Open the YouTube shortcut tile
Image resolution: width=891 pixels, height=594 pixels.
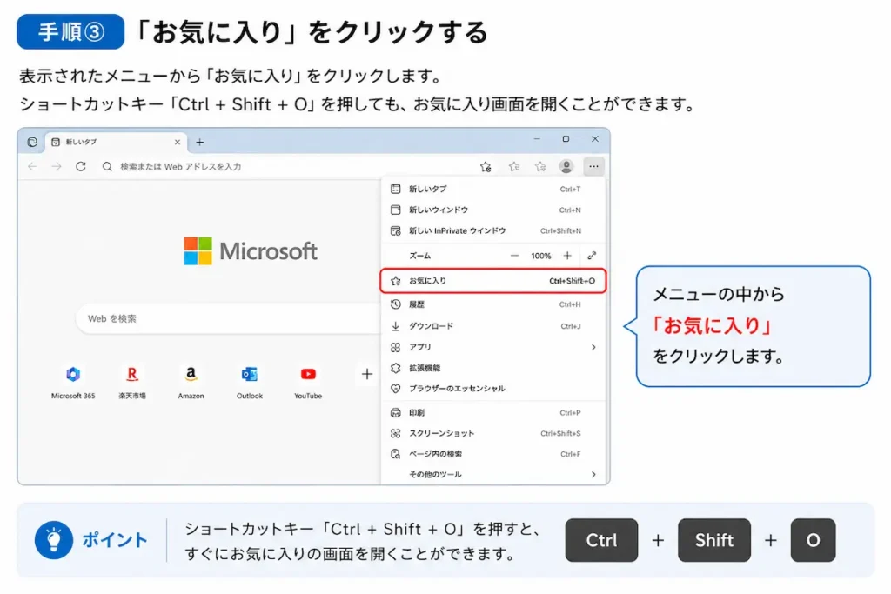click(x=308, y=382)
